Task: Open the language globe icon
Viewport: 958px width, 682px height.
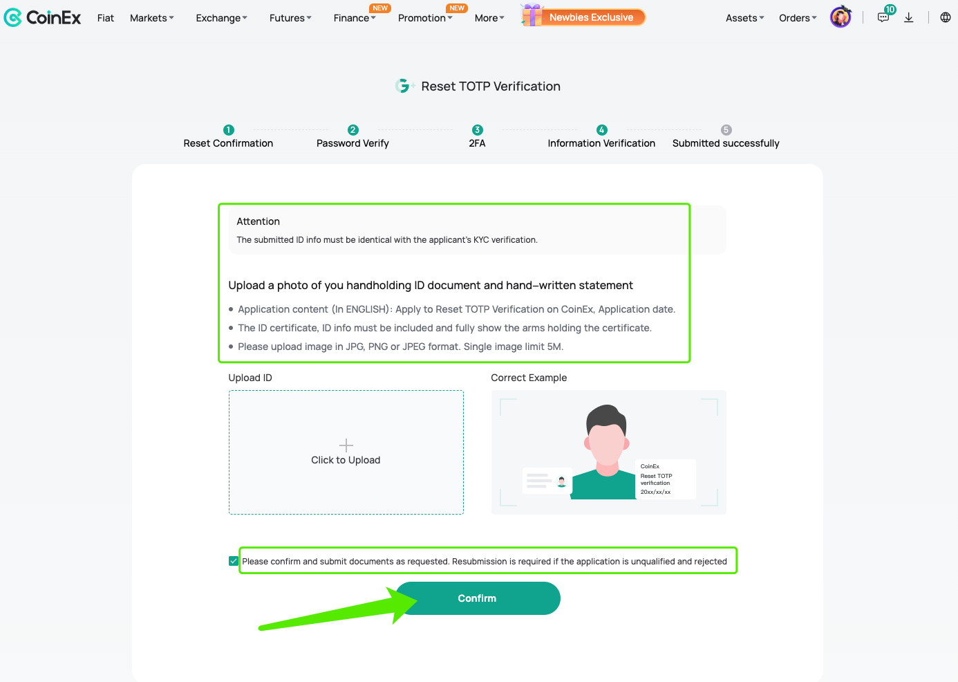Action: 946,17
